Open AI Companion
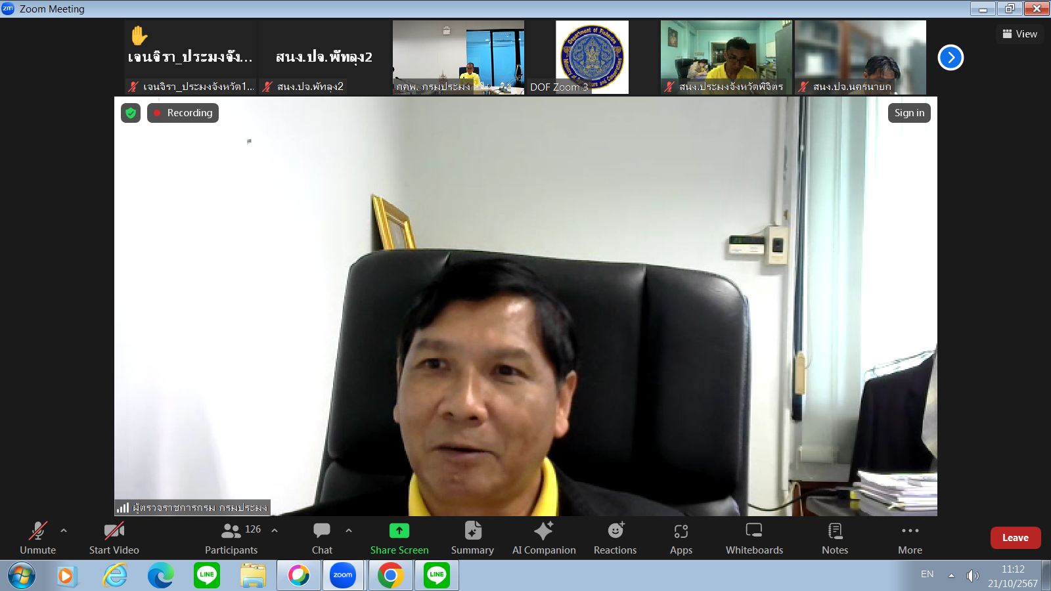Screen dimensions: 1051x591 pyautogui.click(x=544, y=538)
